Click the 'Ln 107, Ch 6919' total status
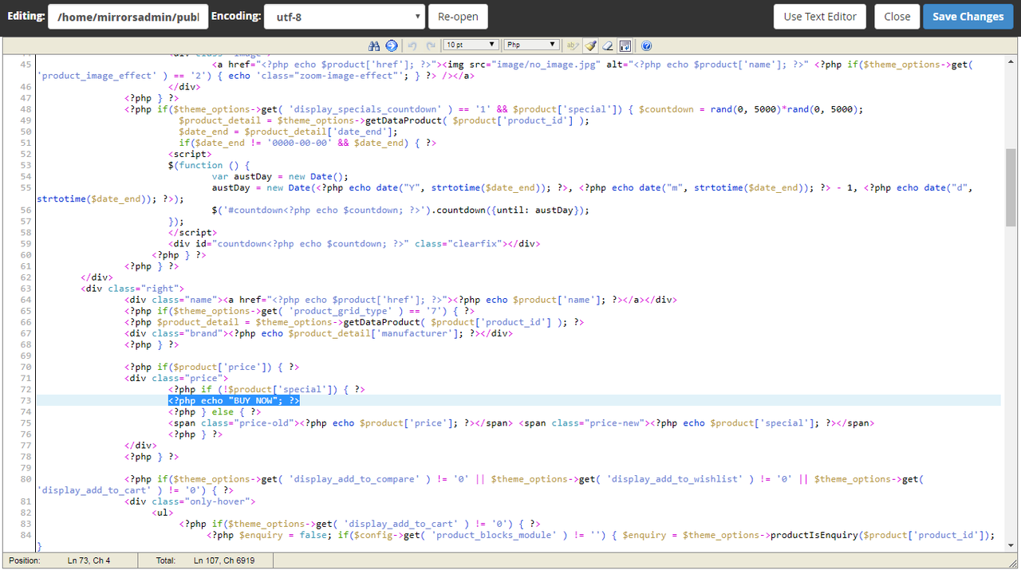Screen dimensions: 1021x574 click(224, 560)
